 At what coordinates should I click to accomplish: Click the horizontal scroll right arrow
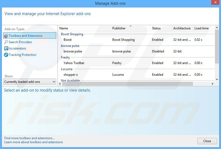[x=212, y=84]
